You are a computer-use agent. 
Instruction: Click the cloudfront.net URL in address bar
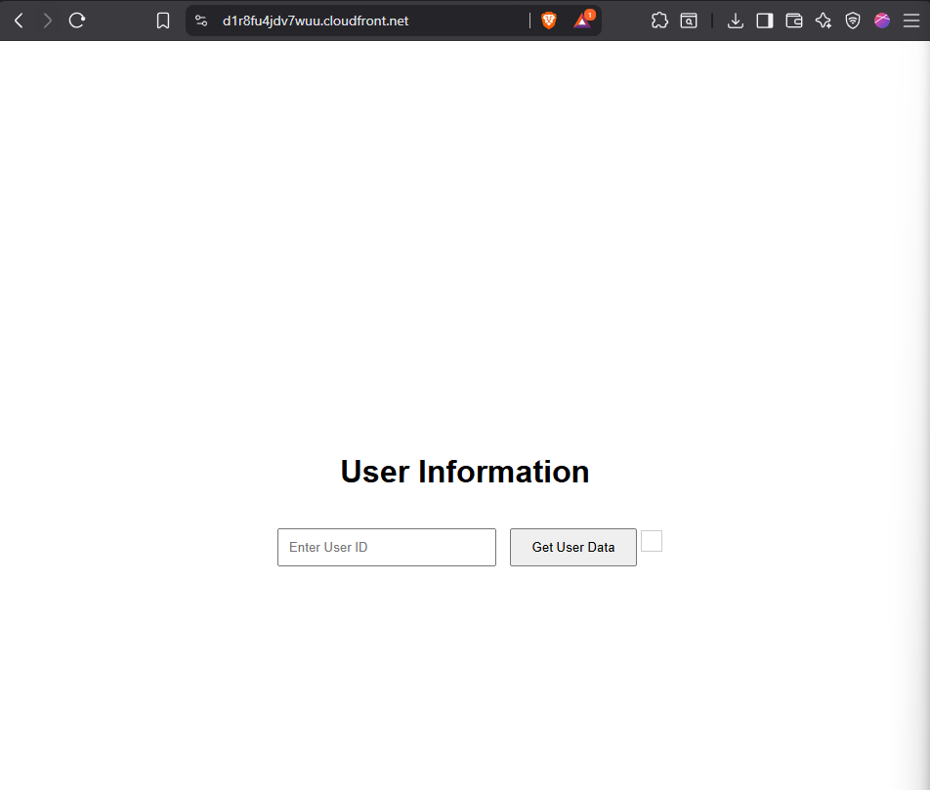pyautogui.click(x=316, y=21)
